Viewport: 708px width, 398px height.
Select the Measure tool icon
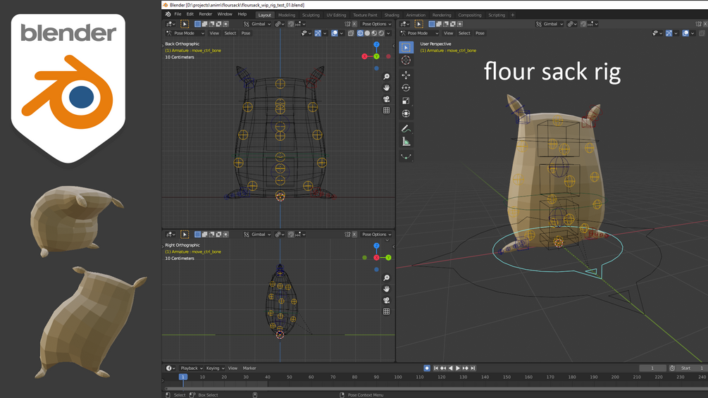pyautogui.click(x=406, y=142)
